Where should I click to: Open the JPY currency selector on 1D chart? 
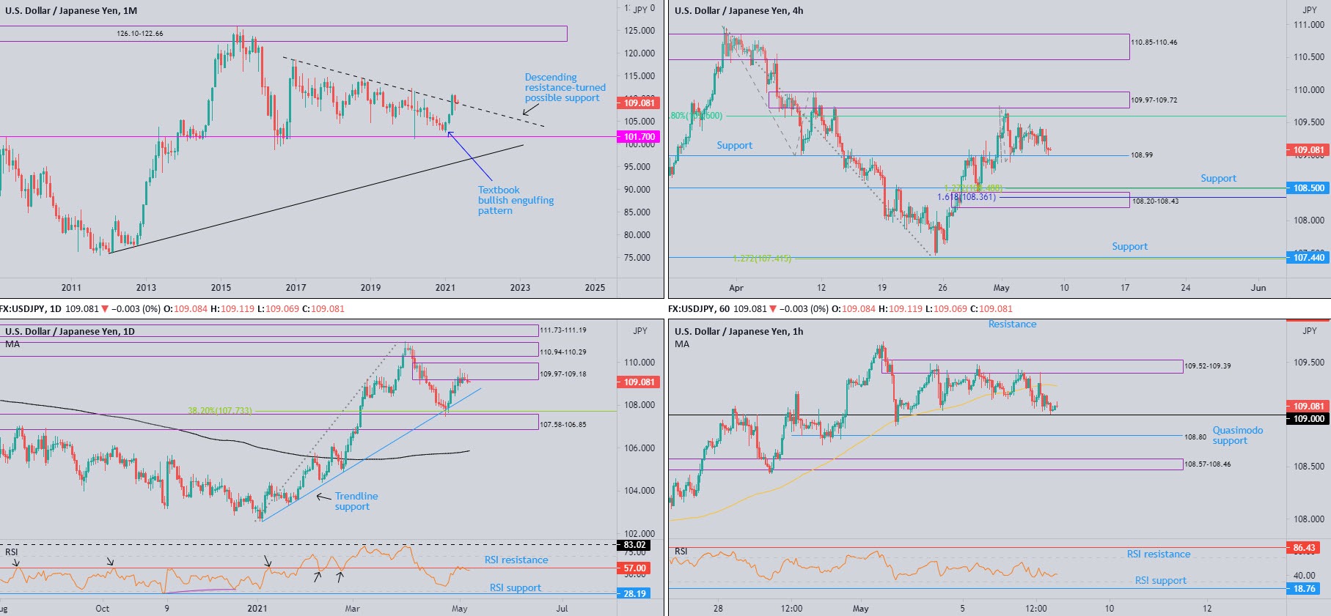click(x=639, y=331)
